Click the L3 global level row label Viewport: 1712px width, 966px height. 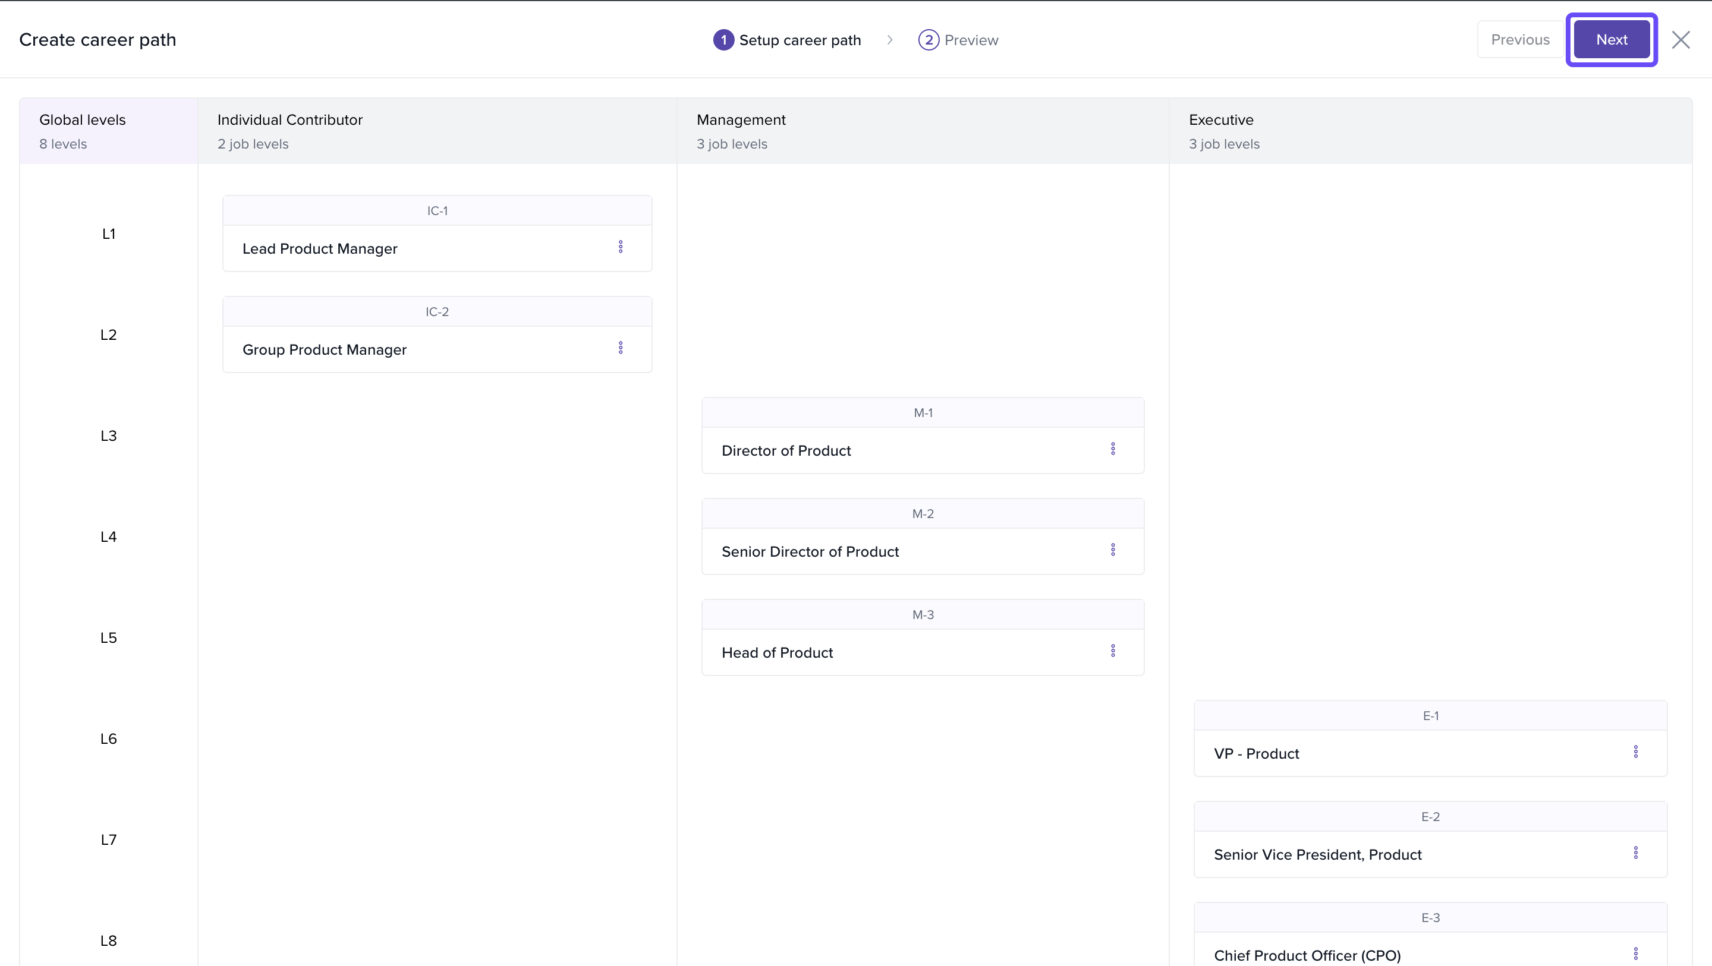(x=108, y=436)
